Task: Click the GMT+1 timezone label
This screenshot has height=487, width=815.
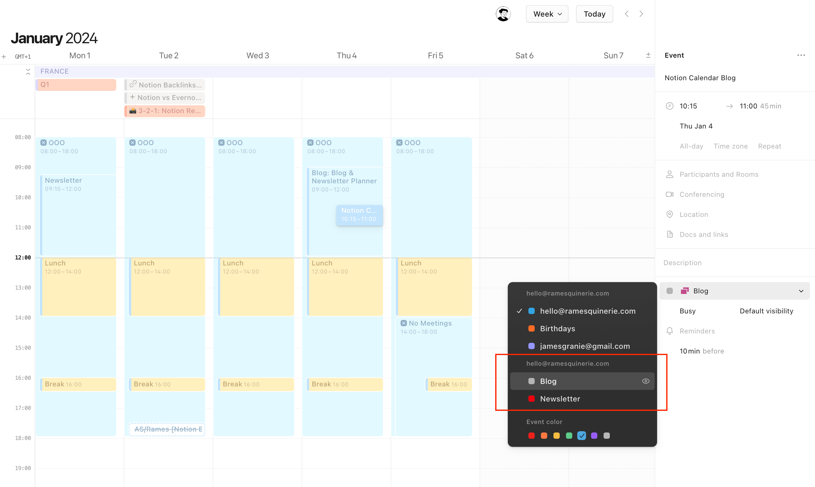Action: 23,56
